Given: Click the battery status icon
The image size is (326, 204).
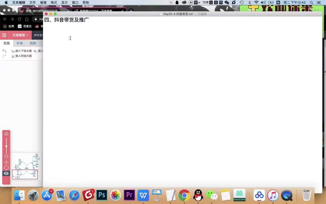Looking at the screenshot, I should [x=271, y=3].
